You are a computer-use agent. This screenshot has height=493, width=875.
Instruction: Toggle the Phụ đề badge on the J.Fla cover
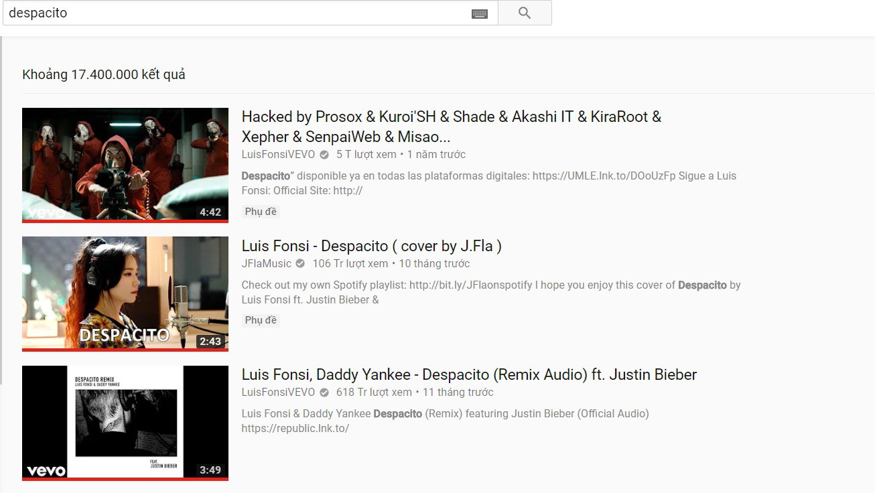pyautogui.click(x=260, y=320)
